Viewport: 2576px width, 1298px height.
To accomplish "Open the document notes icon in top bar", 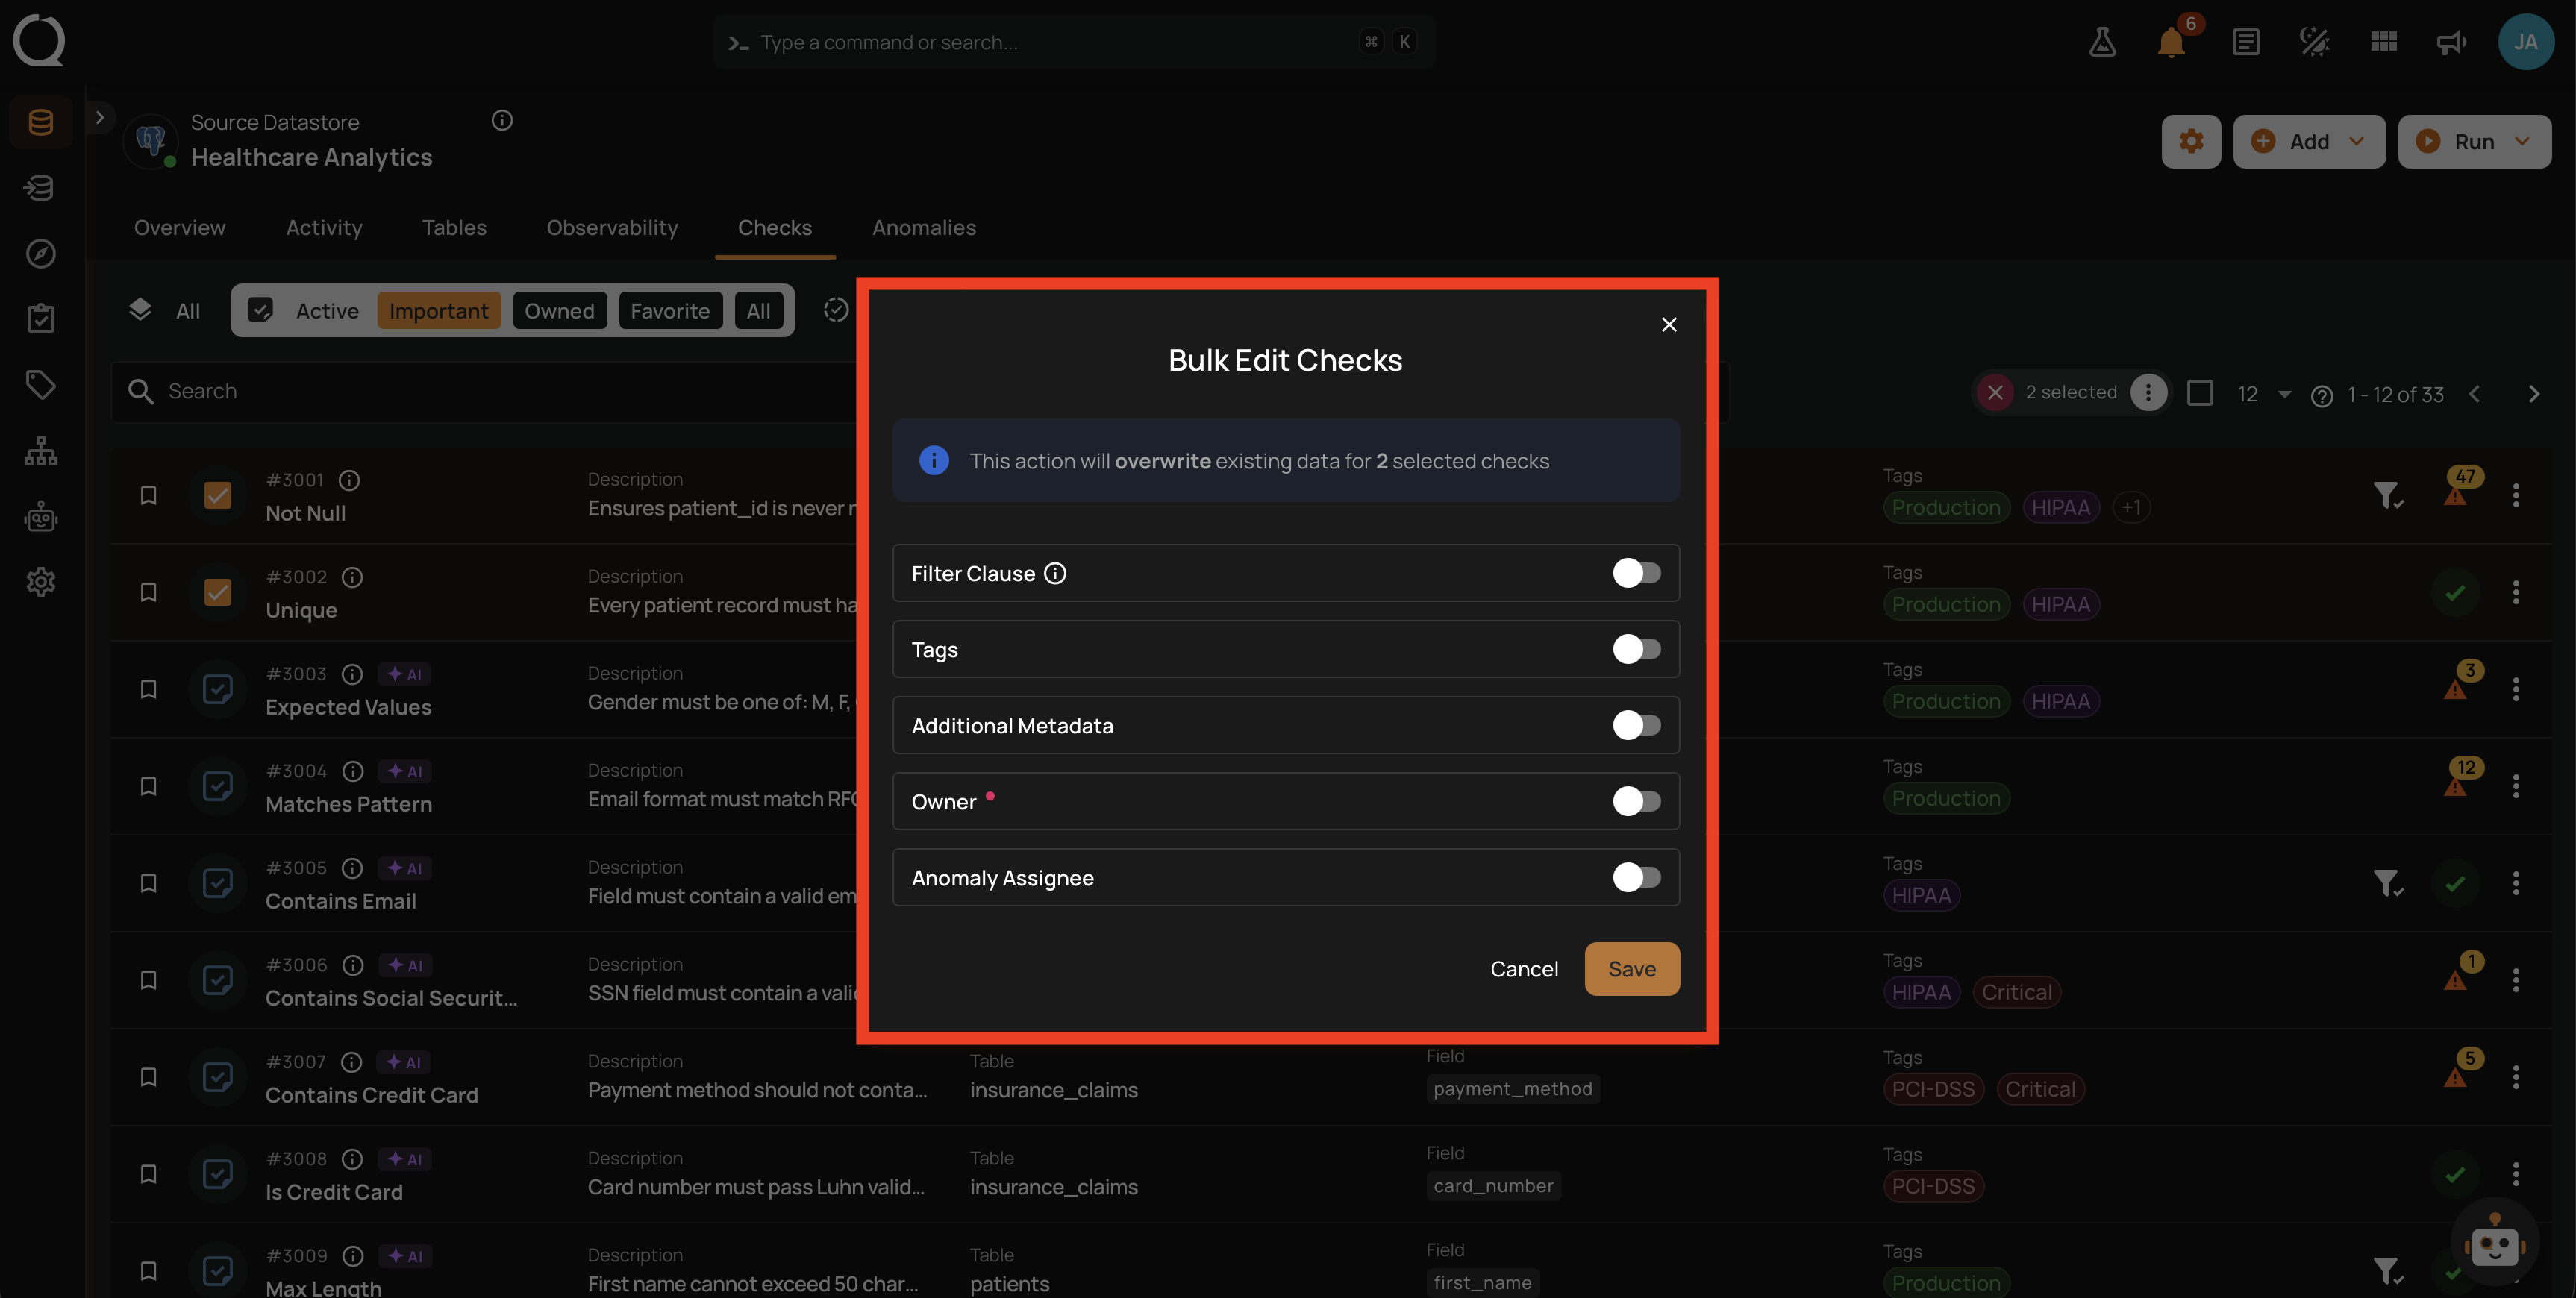I will 2246,42.
